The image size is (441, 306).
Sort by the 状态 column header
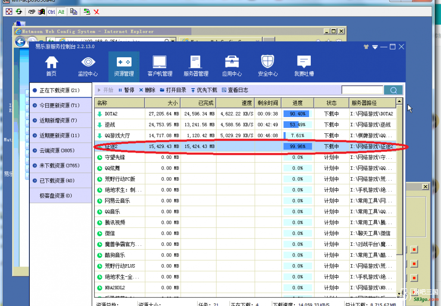tap(332, 103)
